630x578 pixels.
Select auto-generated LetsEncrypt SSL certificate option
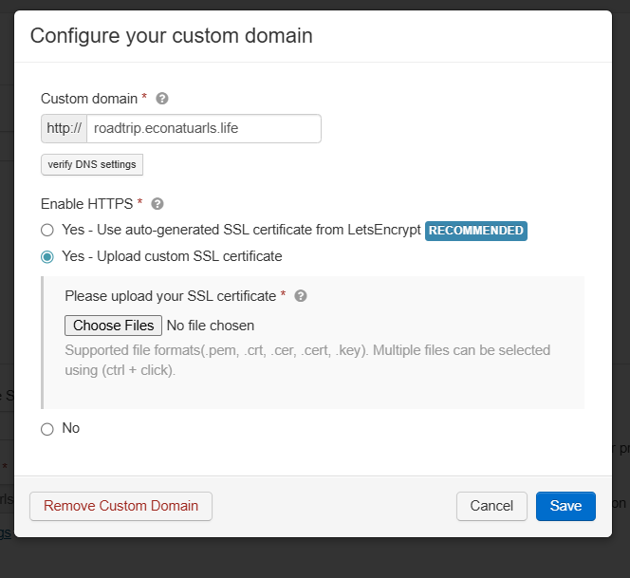(x=47, y=231)
